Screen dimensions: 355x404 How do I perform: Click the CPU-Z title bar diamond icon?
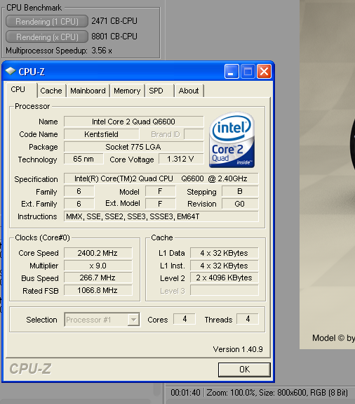pos(11,71)
